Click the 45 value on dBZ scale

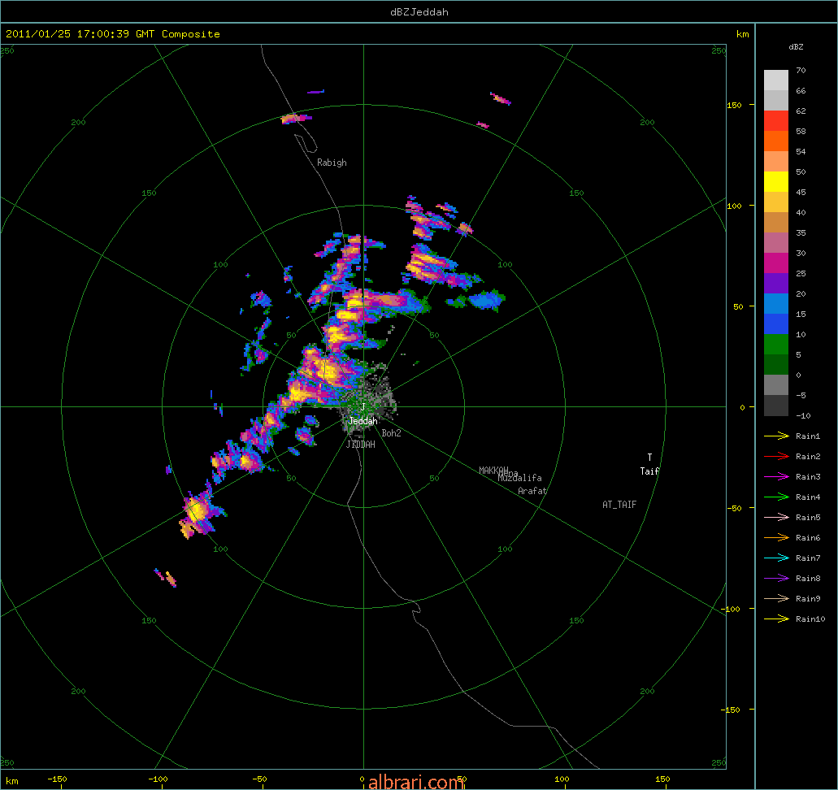[x=801, y=192]
